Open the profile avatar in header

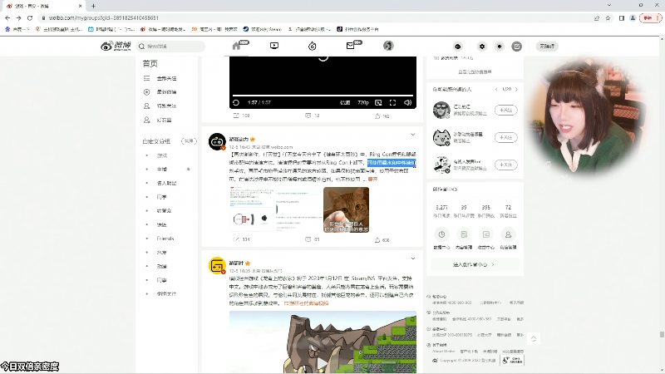coord(388,46)
